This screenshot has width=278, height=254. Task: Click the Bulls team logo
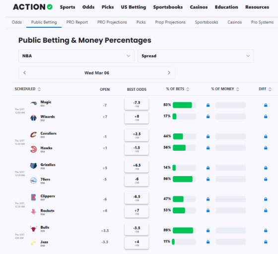(34, 229)
